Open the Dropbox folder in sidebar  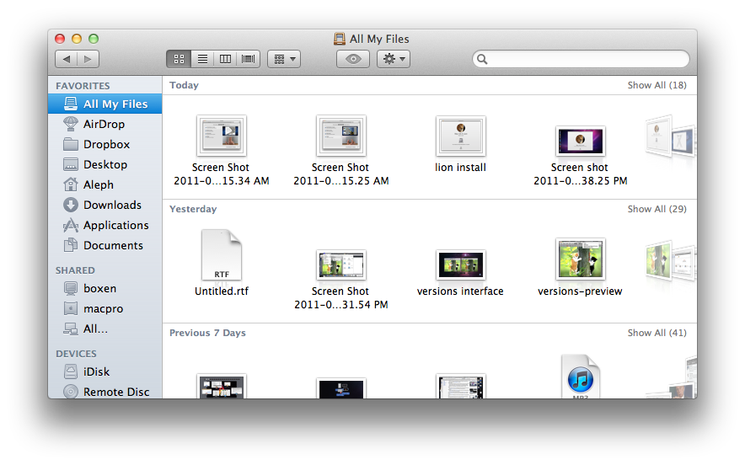[105, 144]
